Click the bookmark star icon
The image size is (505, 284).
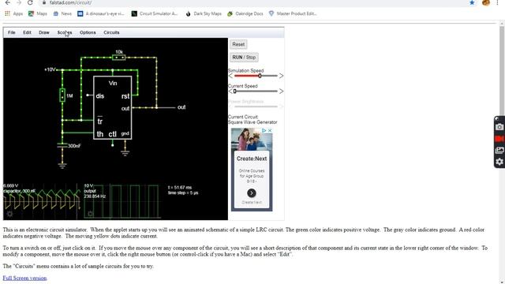[472, 2]
